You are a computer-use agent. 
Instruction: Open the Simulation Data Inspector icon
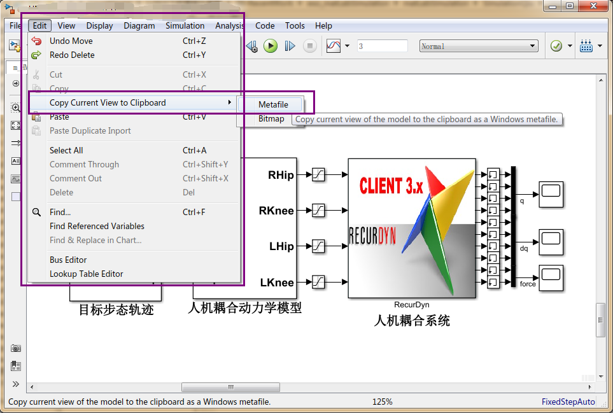click(x=334, y=46)
